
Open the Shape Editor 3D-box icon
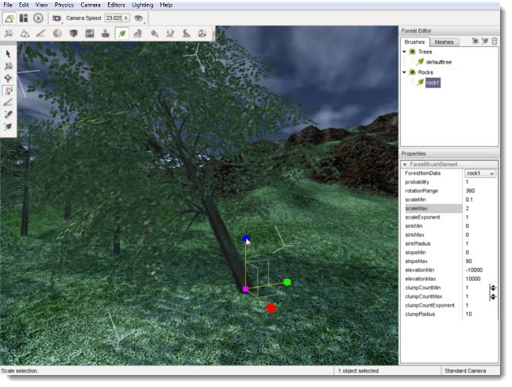[x=202, y=33]
